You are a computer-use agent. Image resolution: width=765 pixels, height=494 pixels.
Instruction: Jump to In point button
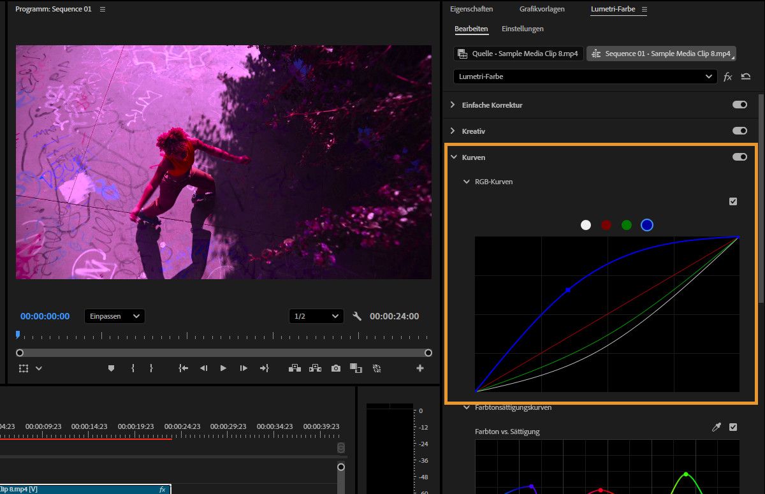[x=184, y=368]
